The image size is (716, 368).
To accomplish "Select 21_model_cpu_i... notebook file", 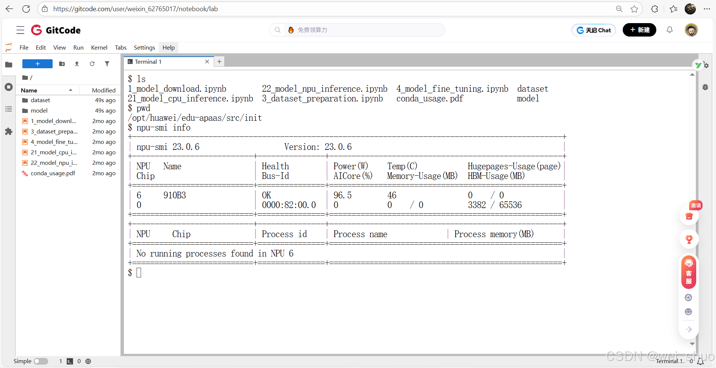I will click(x=69, y=152).
